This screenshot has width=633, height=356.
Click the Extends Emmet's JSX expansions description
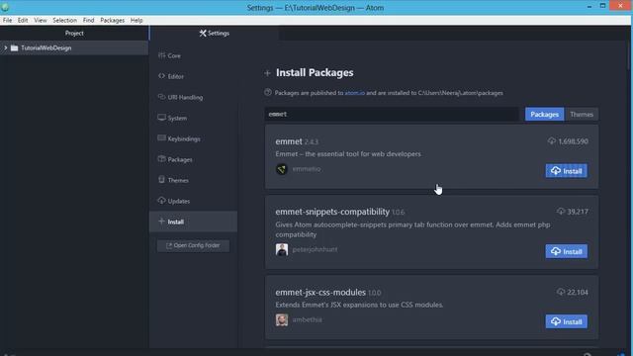click(x=359, y=305)
